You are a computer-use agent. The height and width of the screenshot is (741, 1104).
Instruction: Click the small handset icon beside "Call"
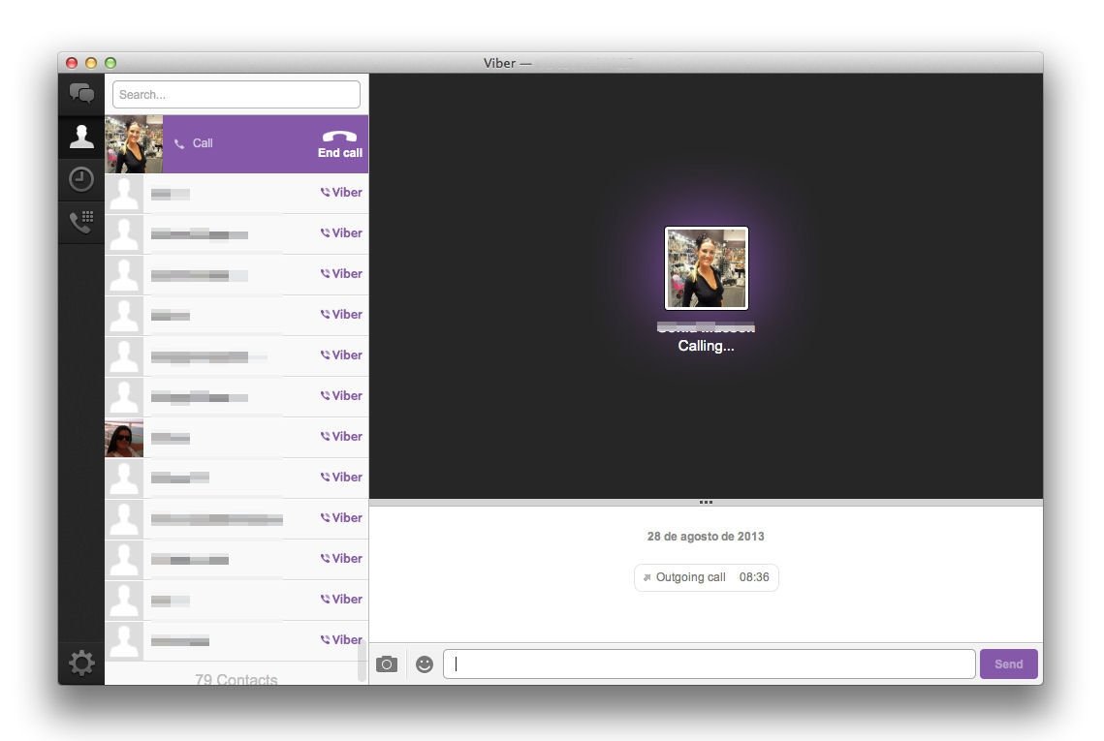[x=179, y=143]
